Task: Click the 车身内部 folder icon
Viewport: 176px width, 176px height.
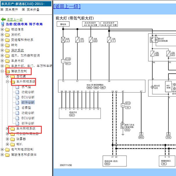Action: pyautogui.click(x=7, y=61)
